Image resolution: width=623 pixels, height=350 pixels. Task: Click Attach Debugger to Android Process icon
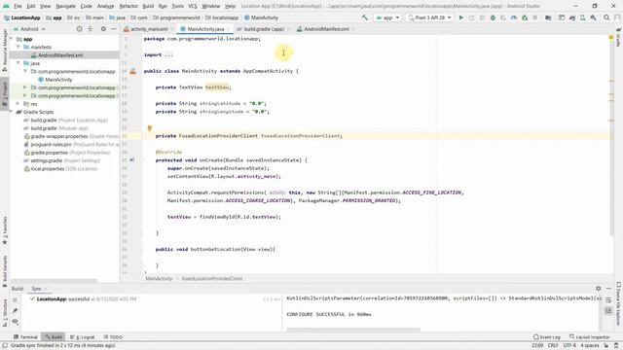tap(525, 17)
